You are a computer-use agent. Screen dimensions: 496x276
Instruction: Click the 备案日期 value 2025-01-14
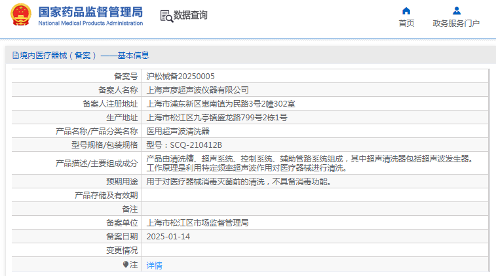[x=168, y=236]
